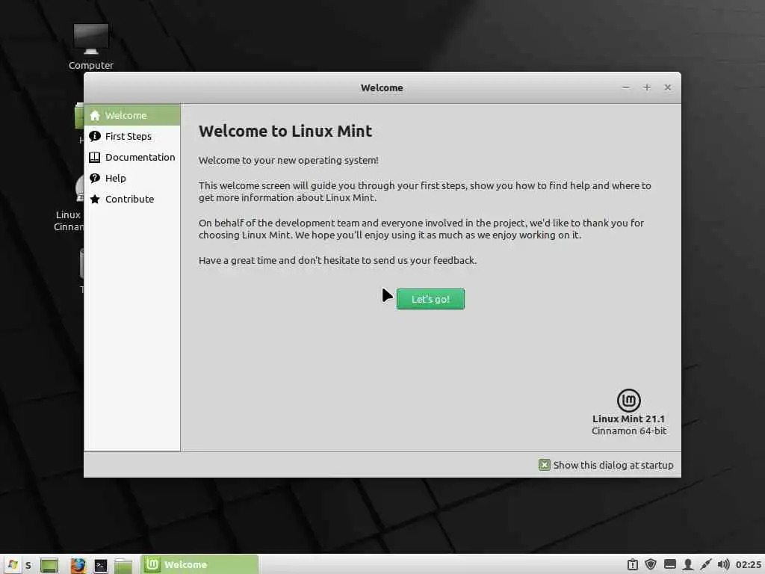Screen dimensions: 765x574
Task: Select the Welcome window taskbar button
Action: [199, 564]
